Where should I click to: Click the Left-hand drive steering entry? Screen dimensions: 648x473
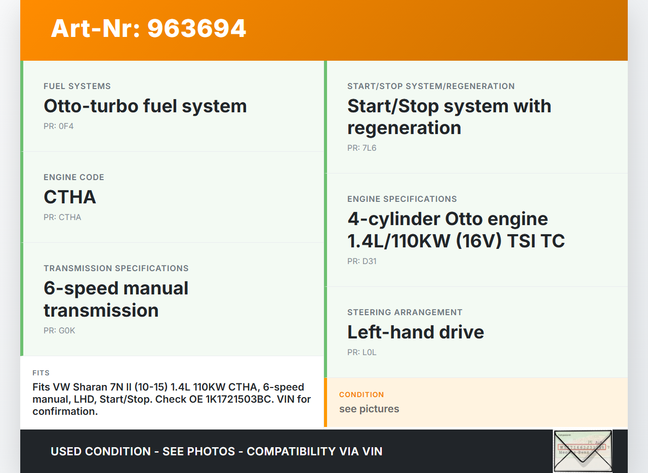(415, 332)
